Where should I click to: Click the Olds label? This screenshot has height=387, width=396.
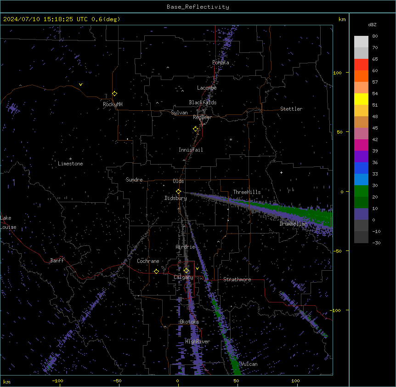(x=178, y=181)
